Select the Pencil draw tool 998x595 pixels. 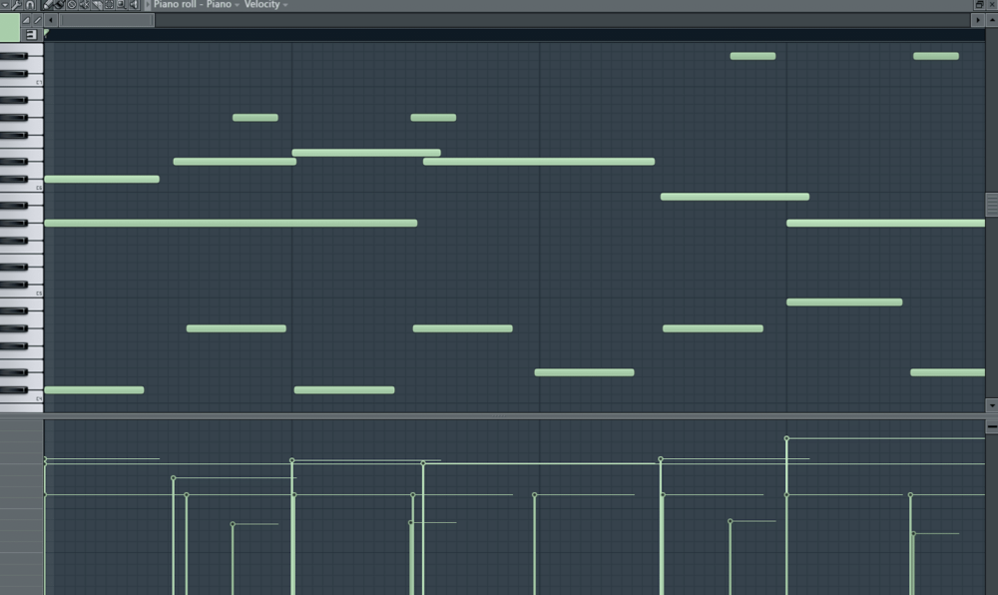pos(47,5)
